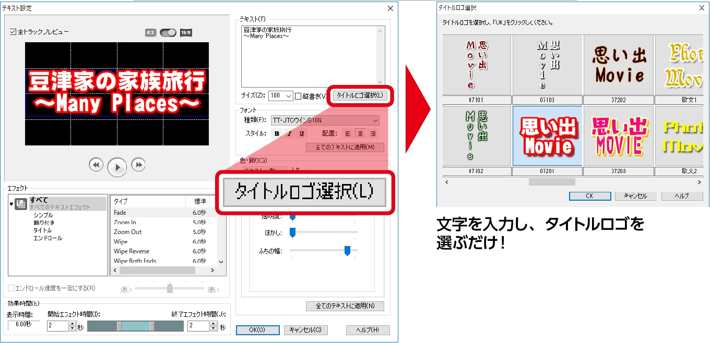
Task: Open the サイズ size dropdown
Action: 288,95
